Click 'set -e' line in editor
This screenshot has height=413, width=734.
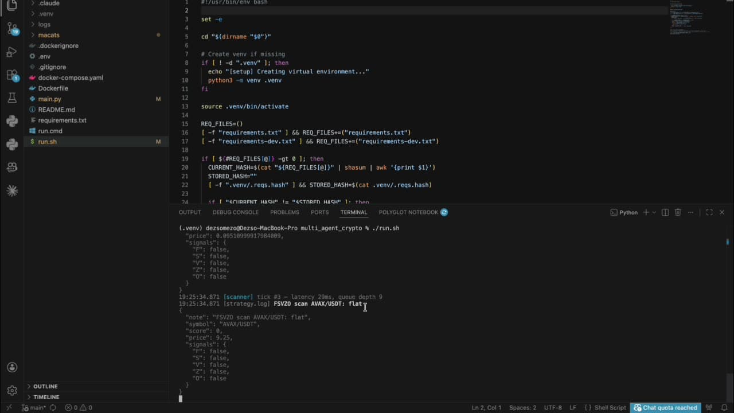click(x=212, y=19)
